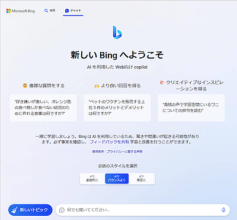Focus the 何でも聞いてください input field
237x220 pixels.
click(x=143, y=210)
